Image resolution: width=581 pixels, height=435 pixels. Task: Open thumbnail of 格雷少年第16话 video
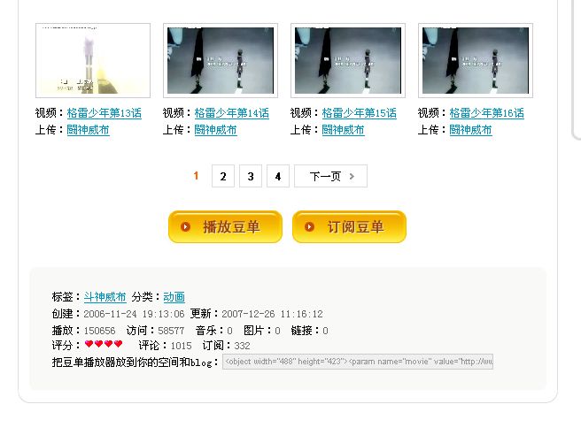click(476, 61)
